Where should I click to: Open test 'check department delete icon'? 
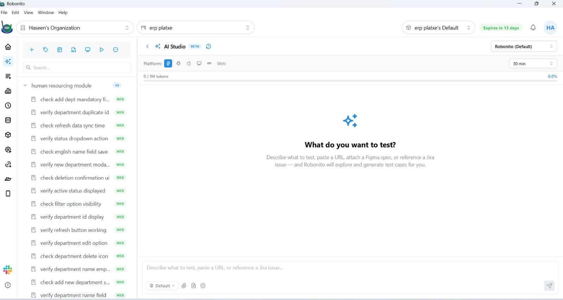coord(74,256)
